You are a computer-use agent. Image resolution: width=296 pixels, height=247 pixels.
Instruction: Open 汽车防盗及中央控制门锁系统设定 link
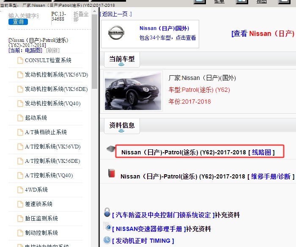pyautogui.click(x=164, y=215)
